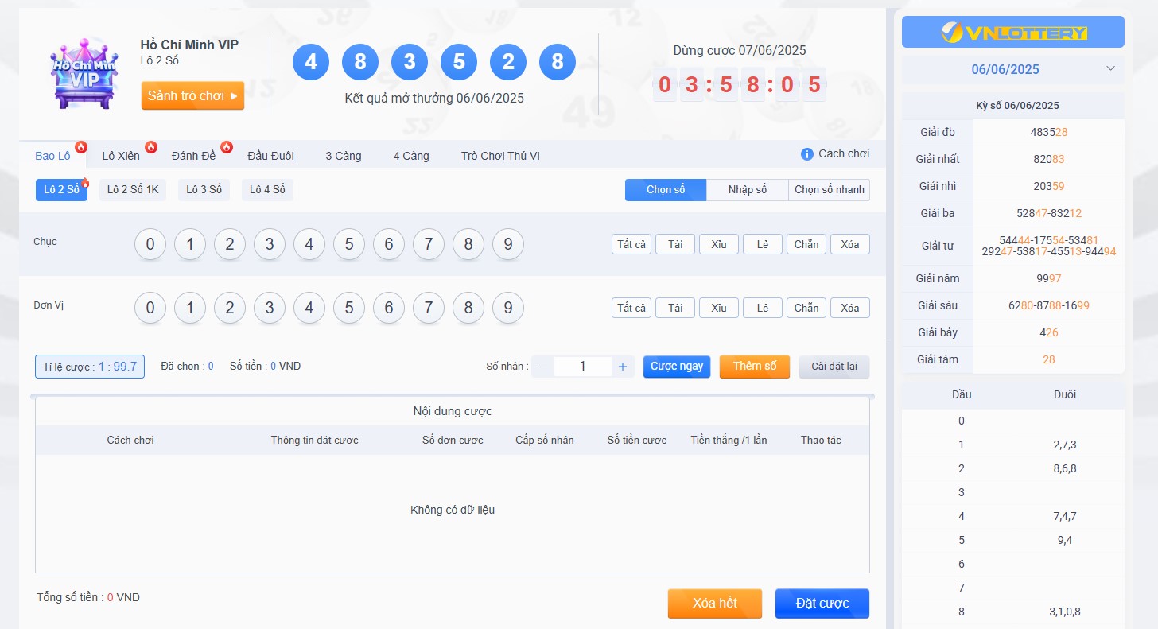Click Tất cả in the Chục row
The width and height of the screenshot is (1158, 629).
[631, 244]
